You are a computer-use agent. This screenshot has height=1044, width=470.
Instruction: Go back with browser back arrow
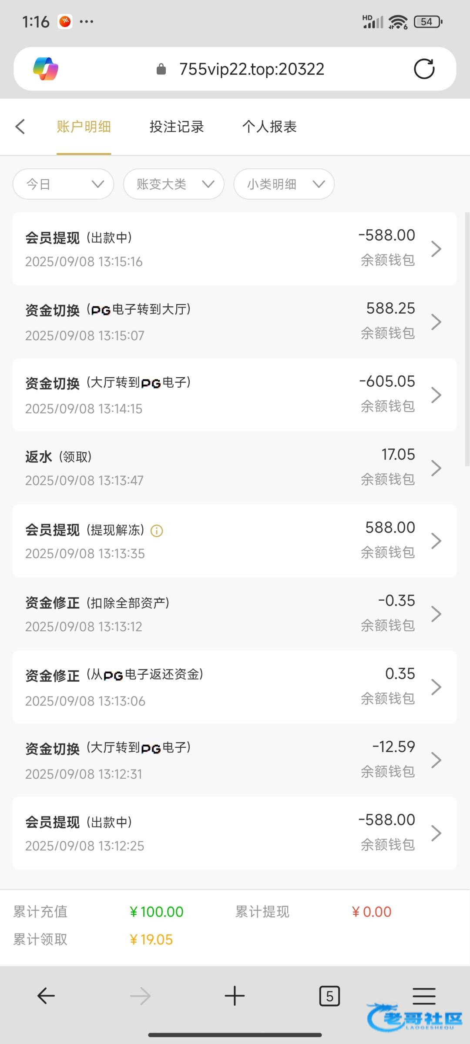coord(46,996)
